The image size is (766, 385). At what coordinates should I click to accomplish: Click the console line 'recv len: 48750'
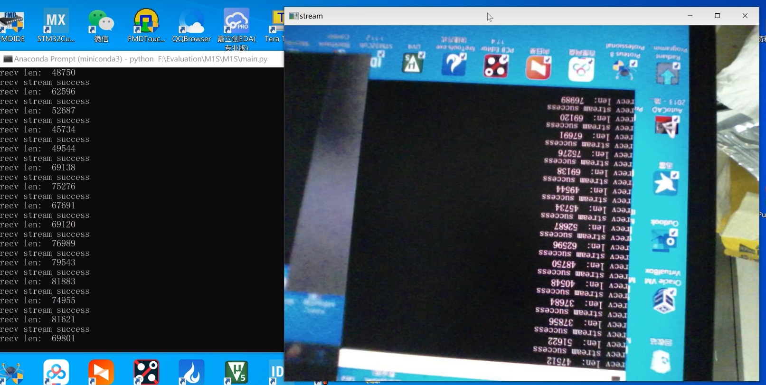[38, 73]
